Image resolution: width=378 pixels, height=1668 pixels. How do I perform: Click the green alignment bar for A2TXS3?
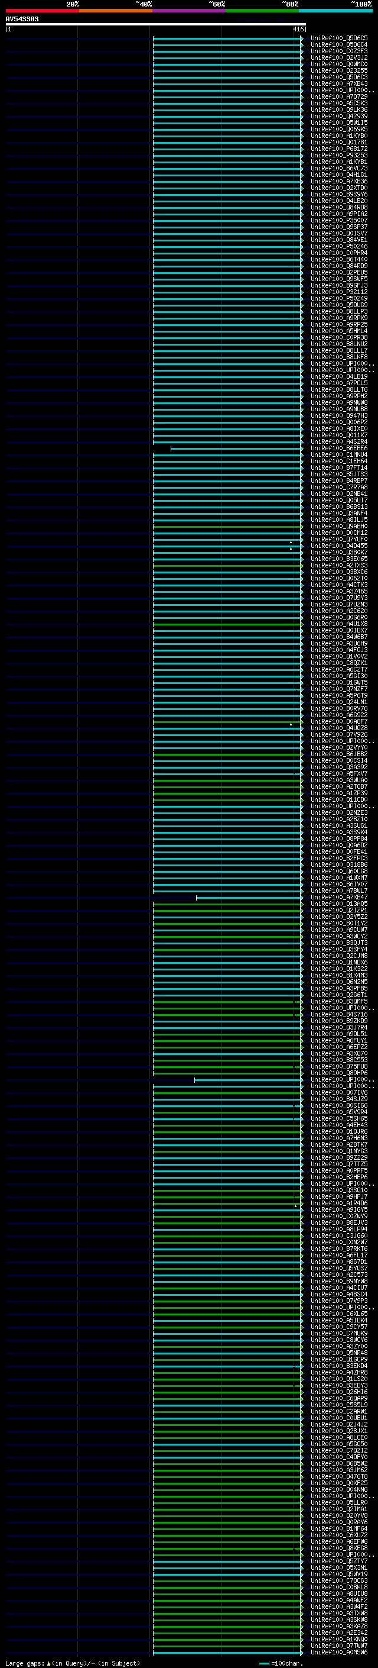(227, 566)
